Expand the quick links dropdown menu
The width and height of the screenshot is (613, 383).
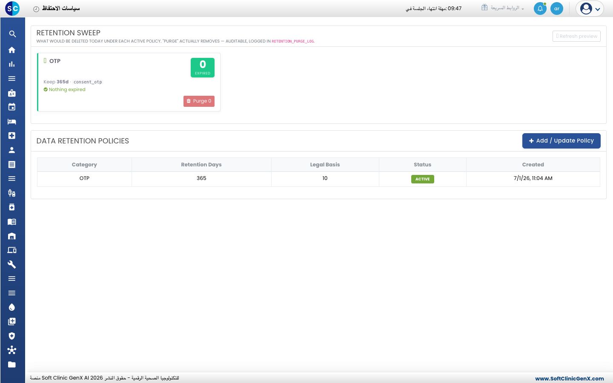click(503, 8)
